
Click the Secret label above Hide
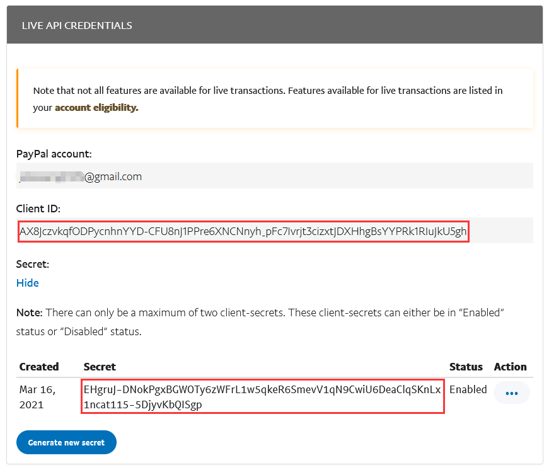pyautogui.click(x=33, y=264)
